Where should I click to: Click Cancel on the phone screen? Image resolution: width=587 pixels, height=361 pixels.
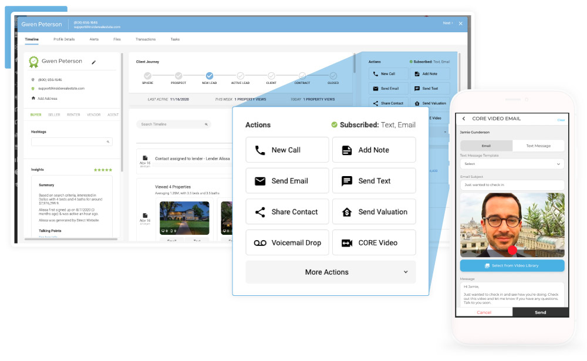(484, 313)
